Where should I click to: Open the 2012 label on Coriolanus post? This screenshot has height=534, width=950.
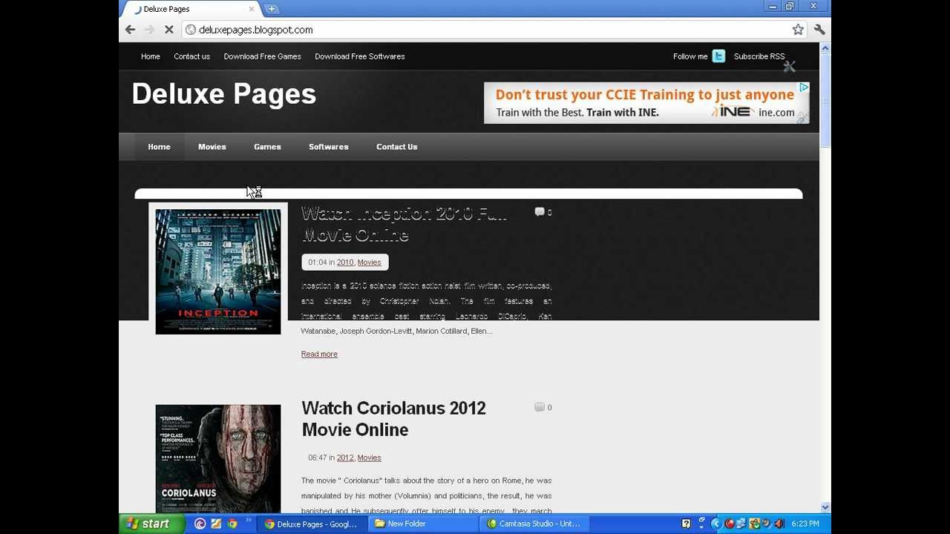(x=345, y=458)
